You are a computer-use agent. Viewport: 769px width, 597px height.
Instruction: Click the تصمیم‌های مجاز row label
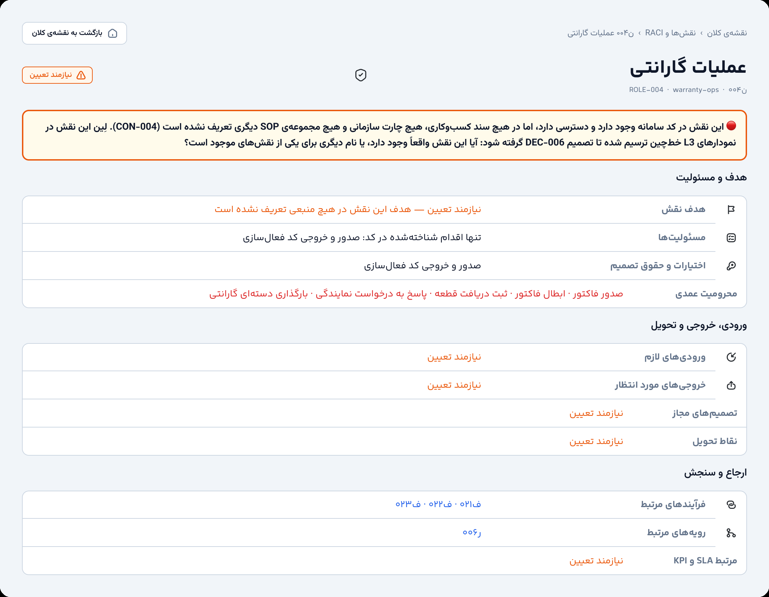point(704,413)
